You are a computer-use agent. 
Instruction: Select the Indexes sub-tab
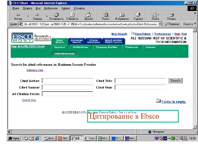tap(150, 47)
